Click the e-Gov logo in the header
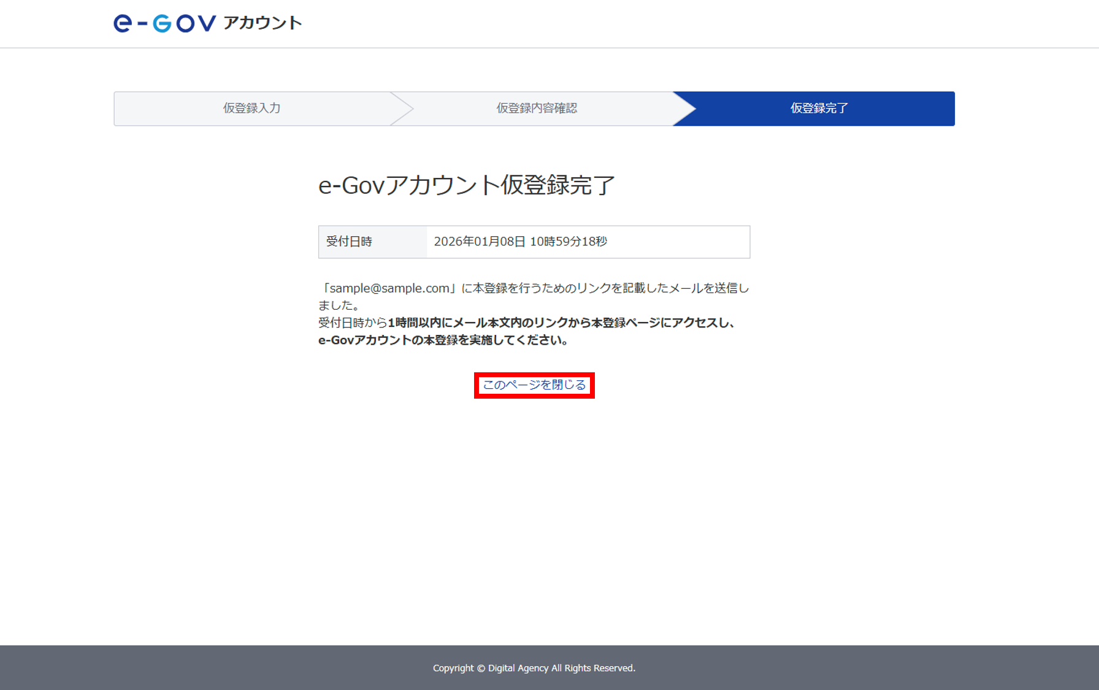The width and height of the screenshot is (1099, 690). pyautogui.click(x=164, y=23)
